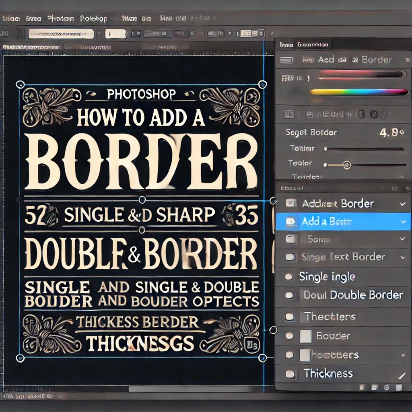
Task: Toggle the round button left of Single Text Border
Action: 290,257
